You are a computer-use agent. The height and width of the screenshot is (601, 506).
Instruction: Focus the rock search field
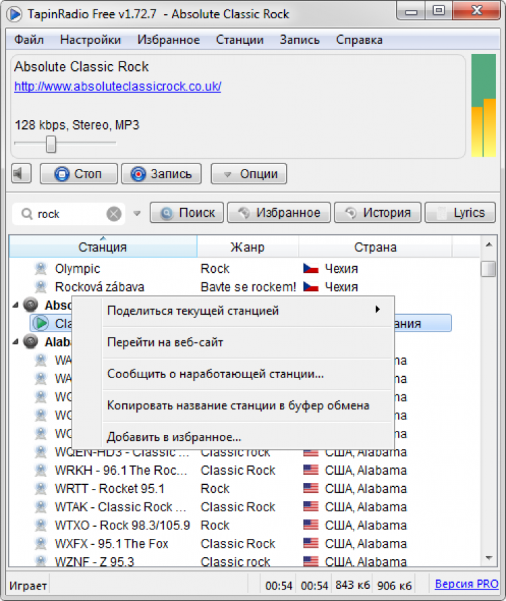point(69,214)
